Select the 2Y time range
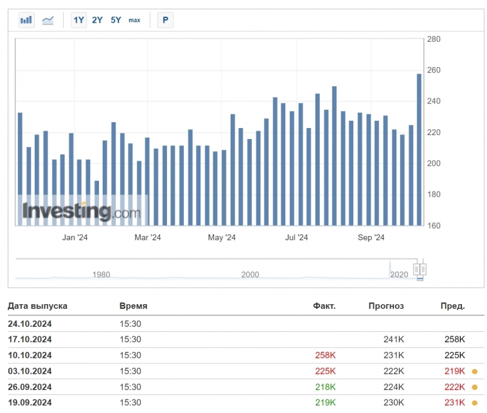 coord(97,20)
